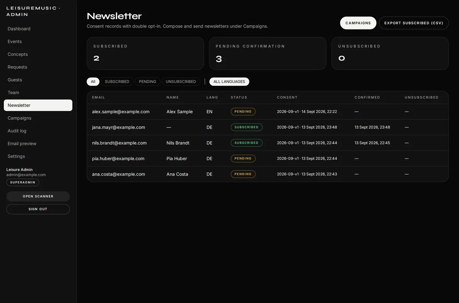
Task: Click confirmed time 13 Sept 2026, 22:45
Action: 372,143
